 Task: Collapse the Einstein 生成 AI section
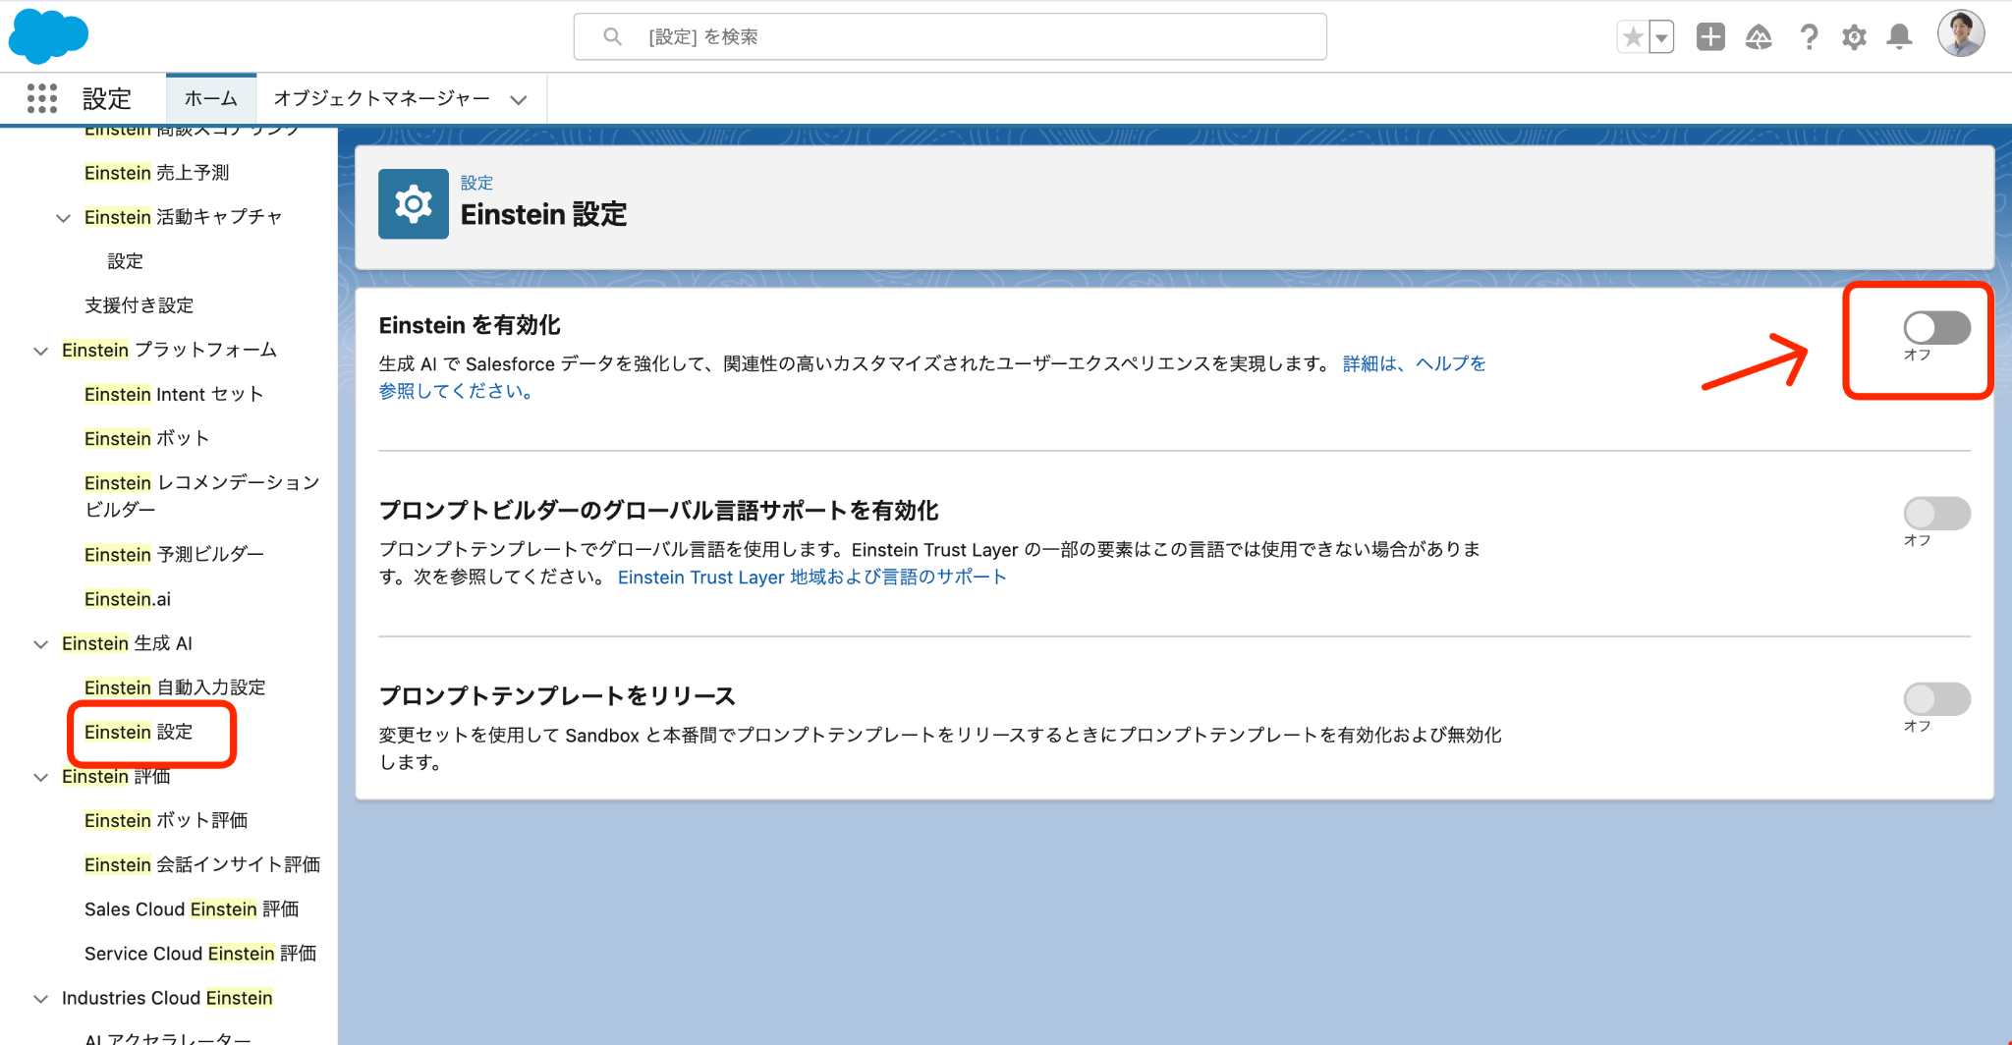[x=40, y=644]
